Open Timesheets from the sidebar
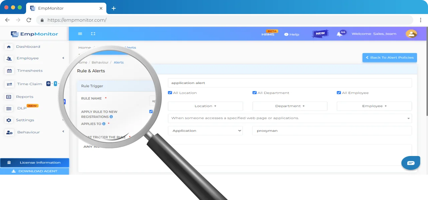 30,71
